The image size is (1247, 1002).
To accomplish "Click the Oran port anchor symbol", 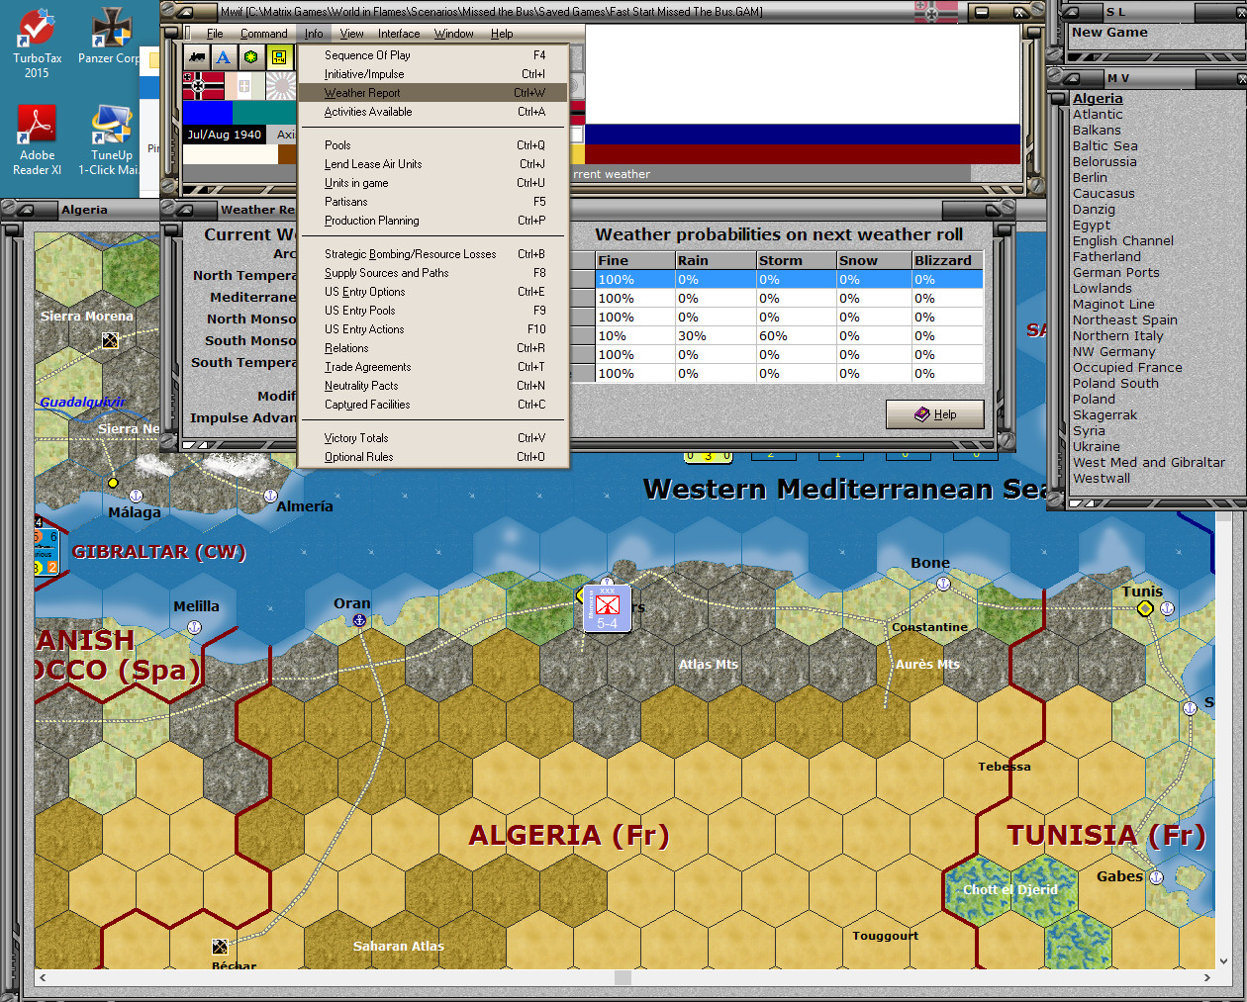I will tap(360, 620).
